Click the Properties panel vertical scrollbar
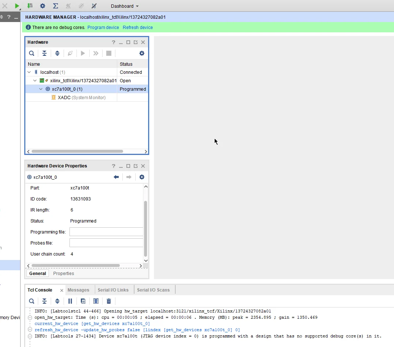 pos(146,228)
